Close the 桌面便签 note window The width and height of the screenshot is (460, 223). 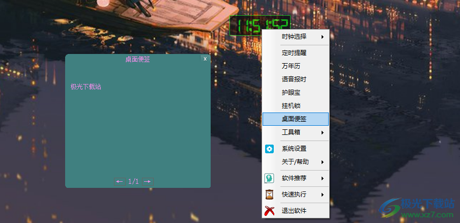click(x=205, y=59)
